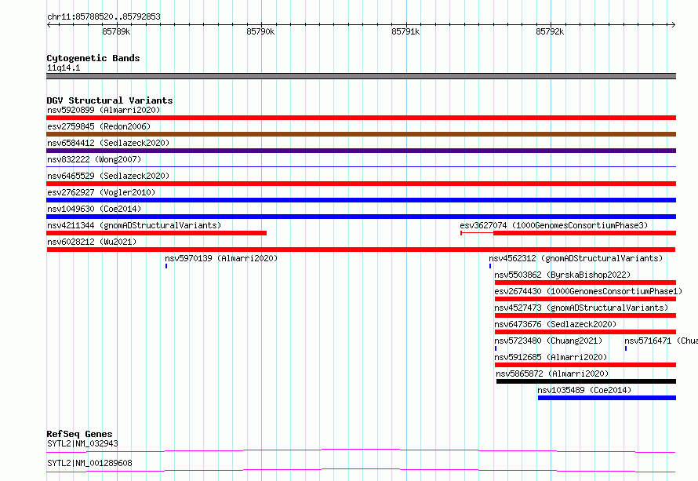Select the nsv6028212 (Wu2021) red bar
Screen dimensions: 698x481
pos(361,250)
